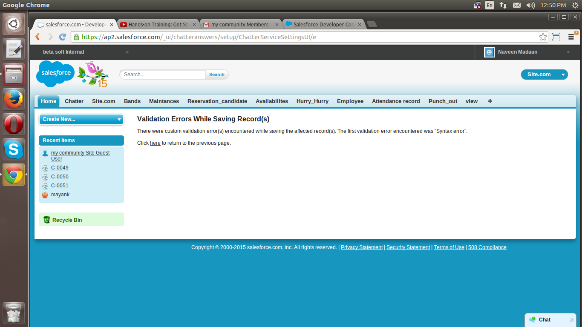The image size is (582, 327).
Task: Open the Bands tab
Action: coord(132,101)
